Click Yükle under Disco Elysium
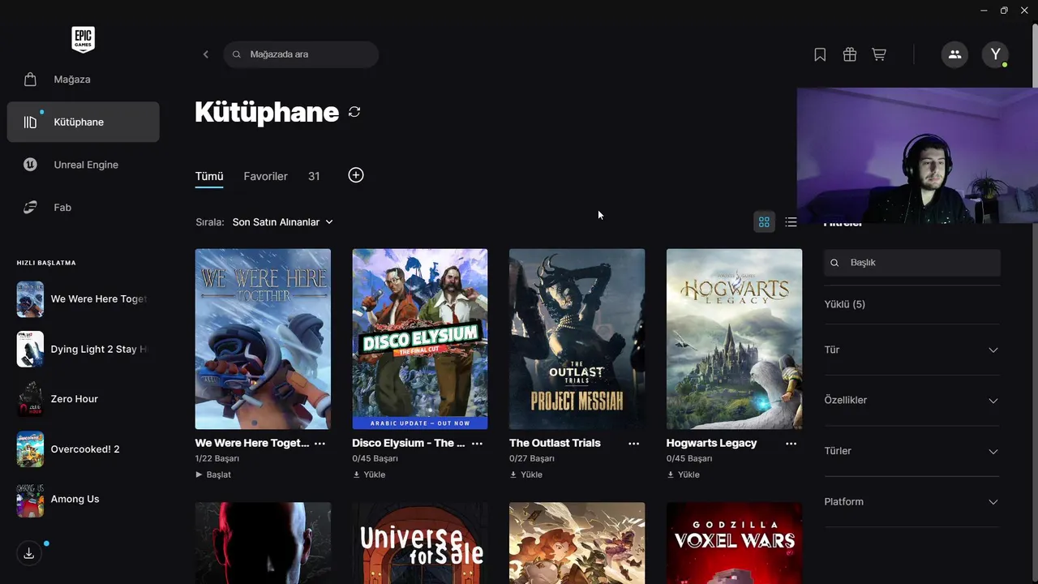The height and width of the screenshot is (584, 1038). 369,474
